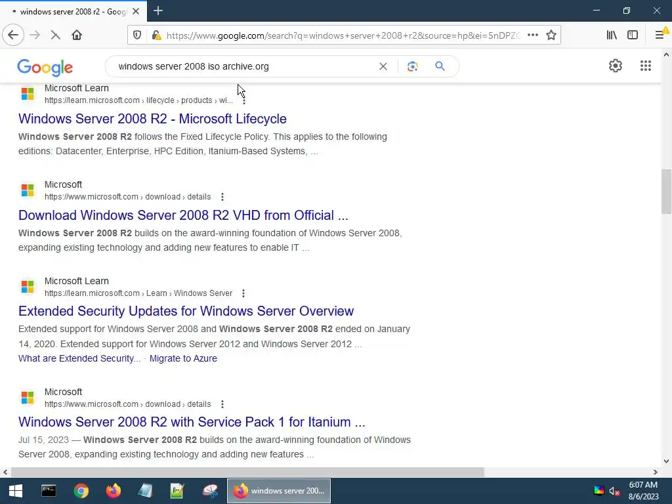The height and width of the screenshot is (504, 672).
Task: Open the volume mute icon in system tray
Action: click(x=614, y=491)
